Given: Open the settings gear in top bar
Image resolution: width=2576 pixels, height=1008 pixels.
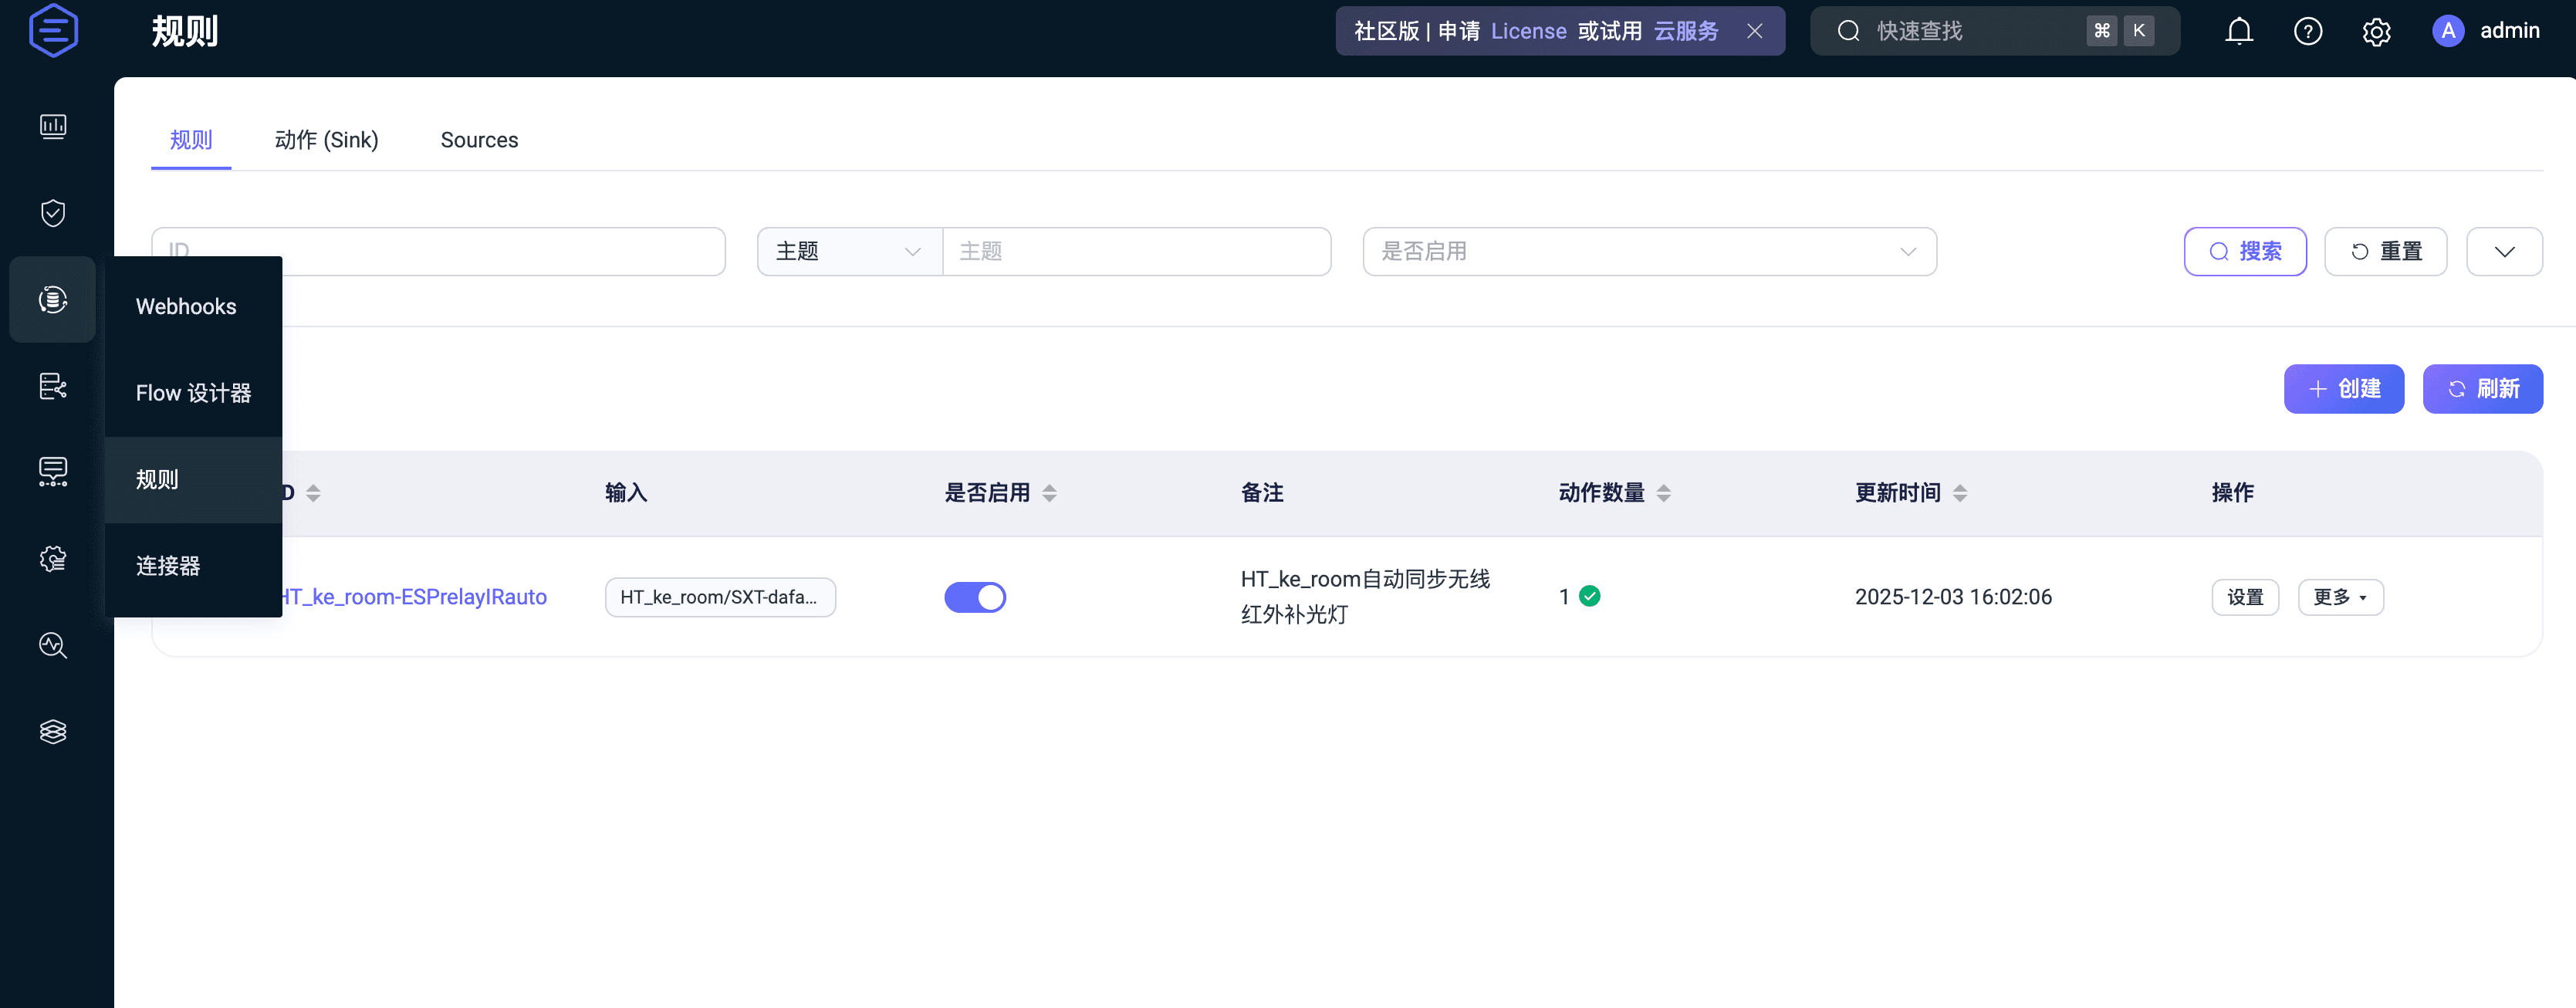Looking at the screenshot, I should [2376, 31].
